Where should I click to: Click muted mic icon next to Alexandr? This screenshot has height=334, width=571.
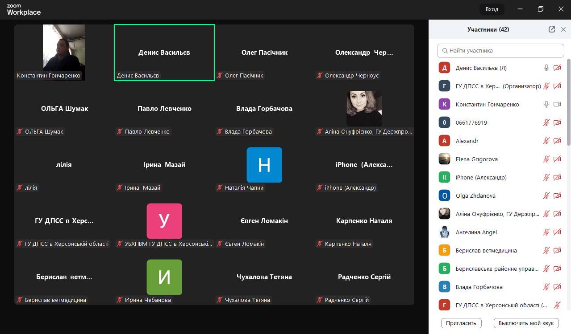click(x=546, y=141)
